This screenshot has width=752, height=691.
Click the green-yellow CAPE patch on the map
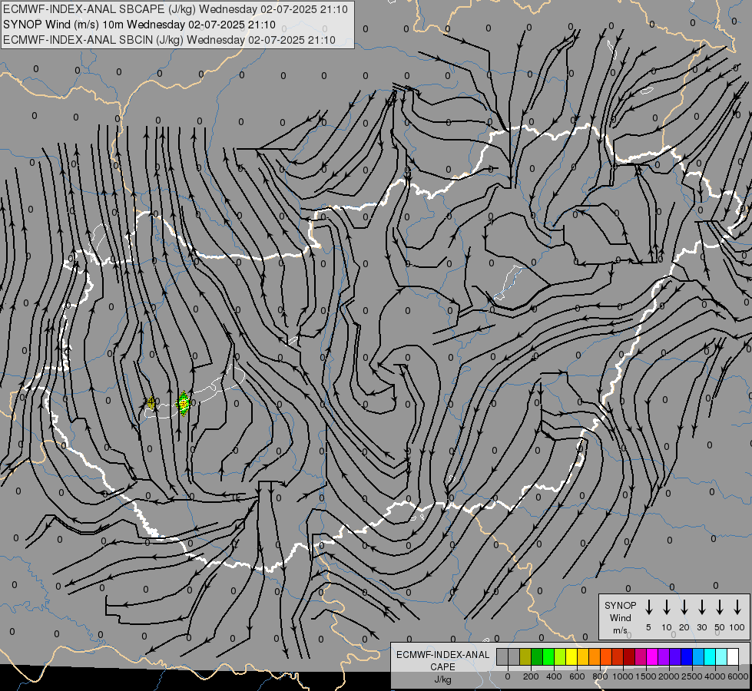183,403
